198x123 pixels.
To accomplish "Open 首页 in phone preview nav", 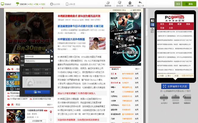I will [x=162, y=24].
